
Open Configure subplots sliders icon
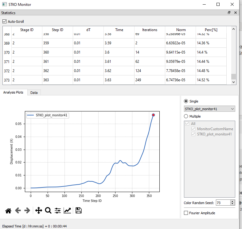[58, 211]
